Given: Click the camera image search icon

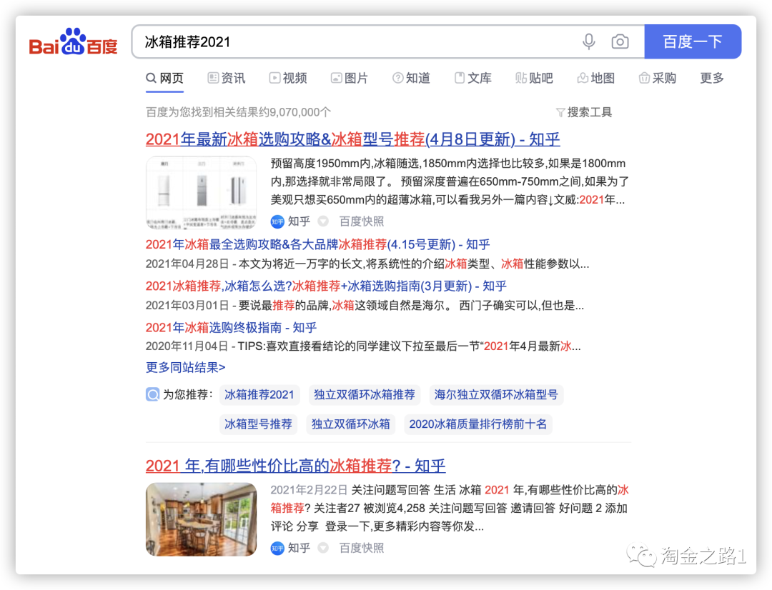Looking at the screenshot, I should point(620,42).
